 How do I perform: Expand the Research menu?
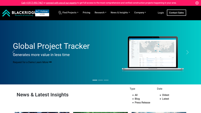click(x=100, y=13)
